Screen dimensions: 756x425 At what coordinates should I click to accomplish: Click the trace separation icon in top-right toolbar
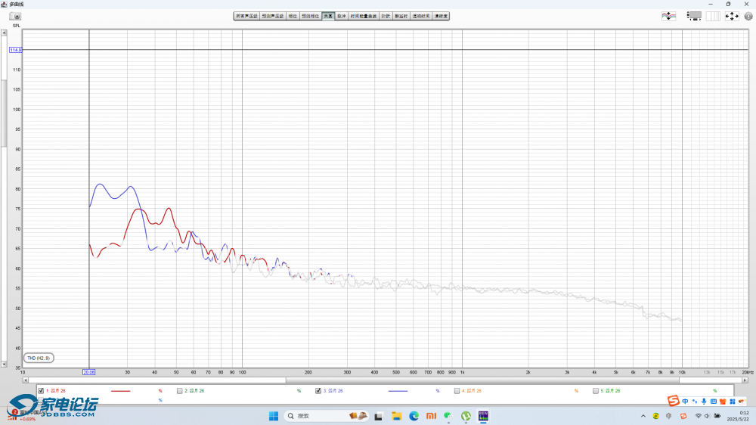click(x=669, y=16)
